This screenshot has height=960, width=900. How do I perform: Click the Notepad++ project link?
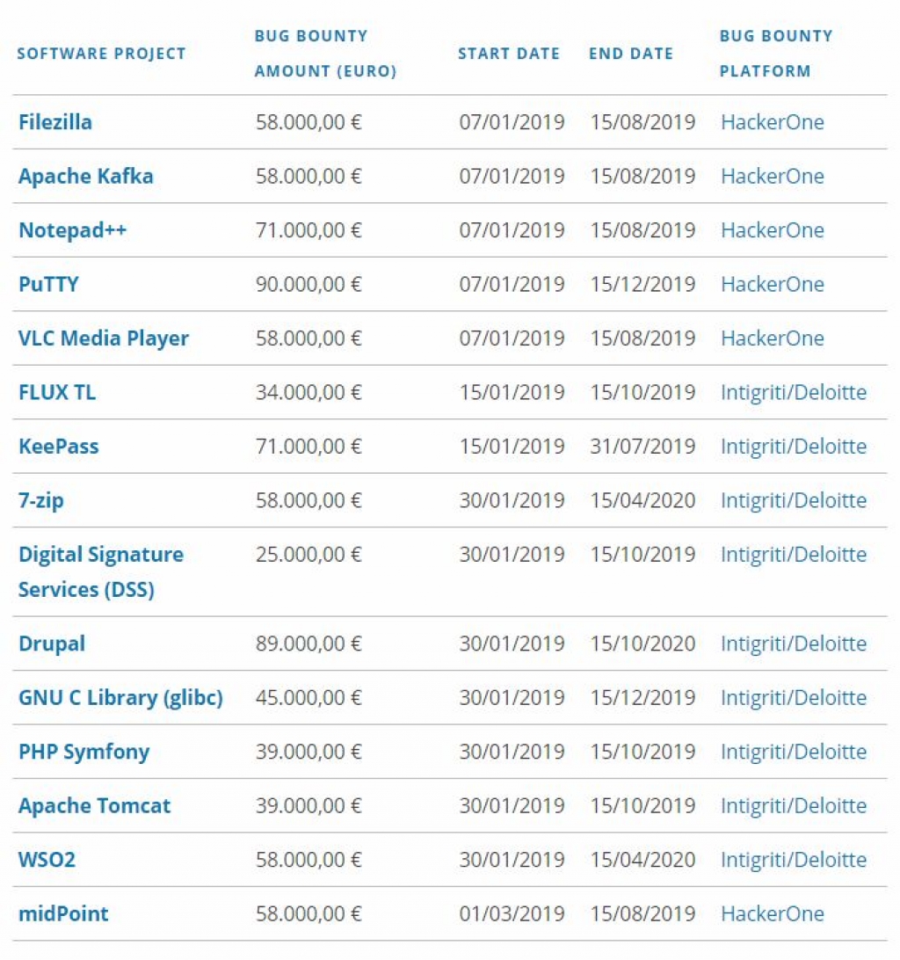click(72, 230)
